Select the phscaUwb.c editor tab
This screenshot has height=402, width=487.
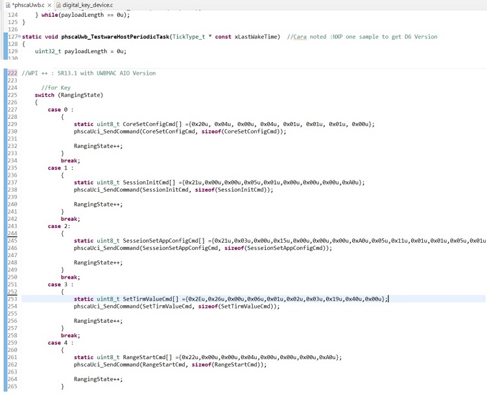[x=28, y=5]
